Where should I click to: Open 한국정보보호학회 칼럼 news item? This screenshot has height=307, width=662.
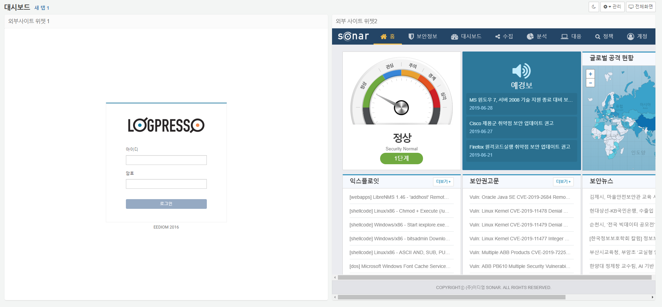point(622,239)
